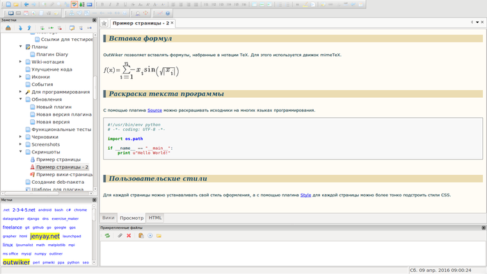Viewport: 487px width, 274px height.
Task: Close the Метки tags panel
Action: (x=95, y=200)
